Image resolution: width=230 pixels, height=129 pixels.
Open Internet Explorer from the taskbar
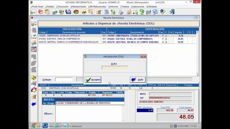(56, 126)
